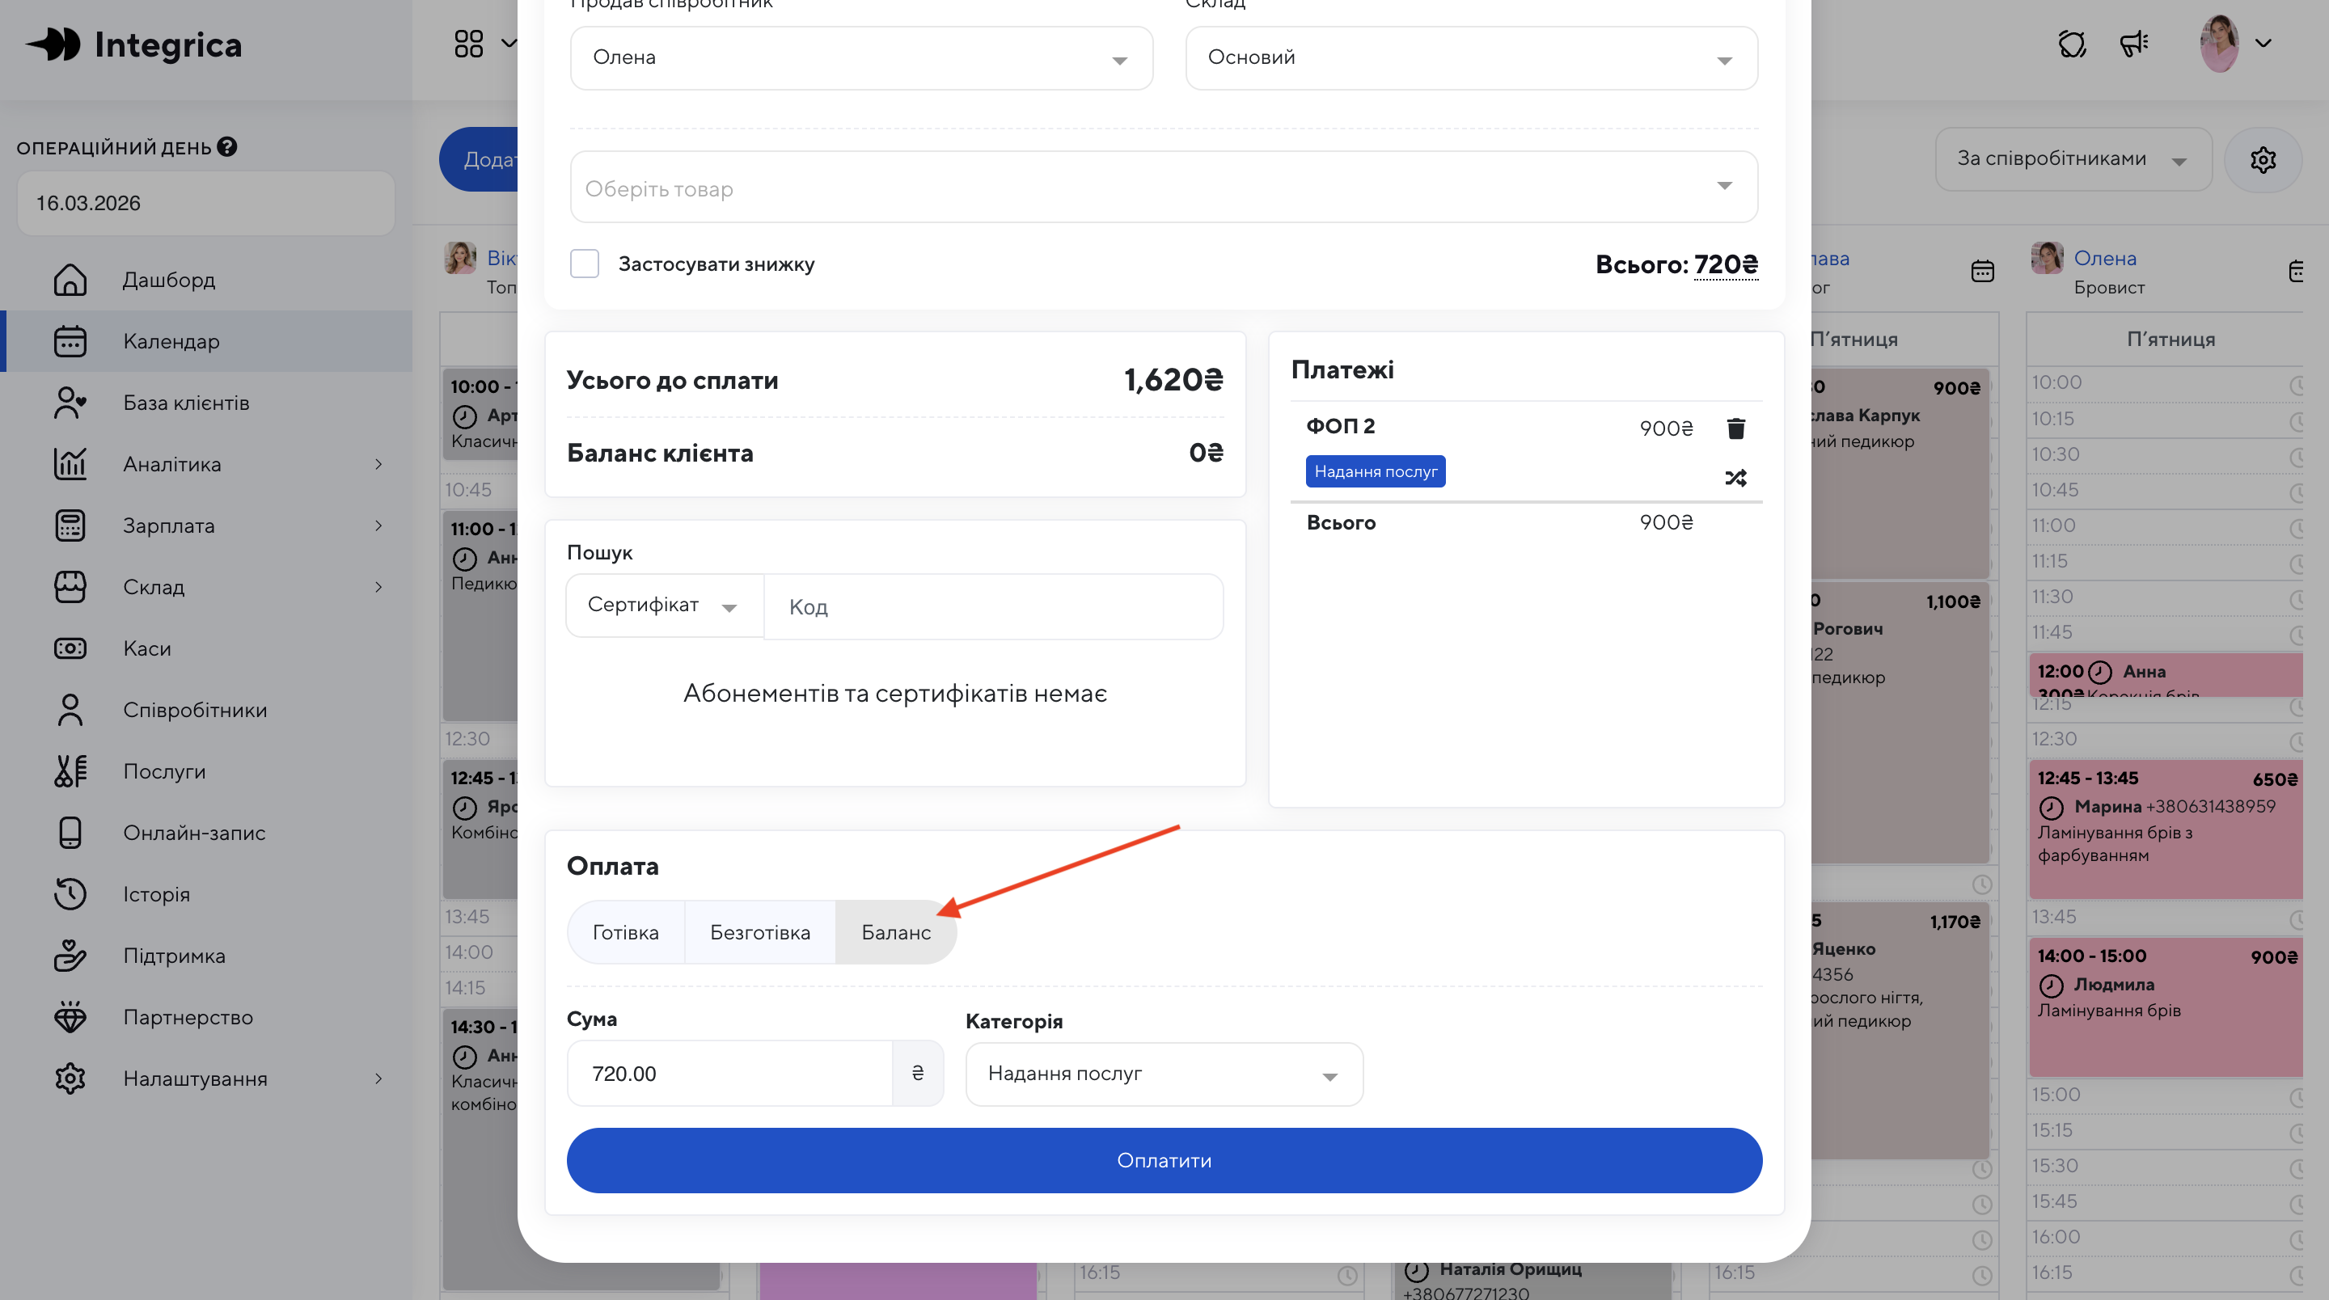The image size is (2329, 1300).
Task: Open the Сертифікат search type dropdown
Action: pos(663,605)
